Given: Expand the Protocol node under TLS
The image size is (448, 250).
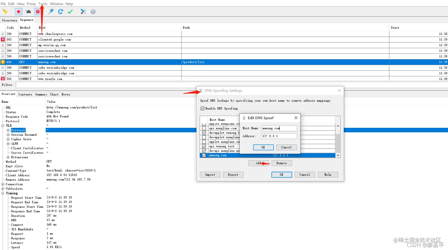Looking at the screenshot, I should [8, 130].
